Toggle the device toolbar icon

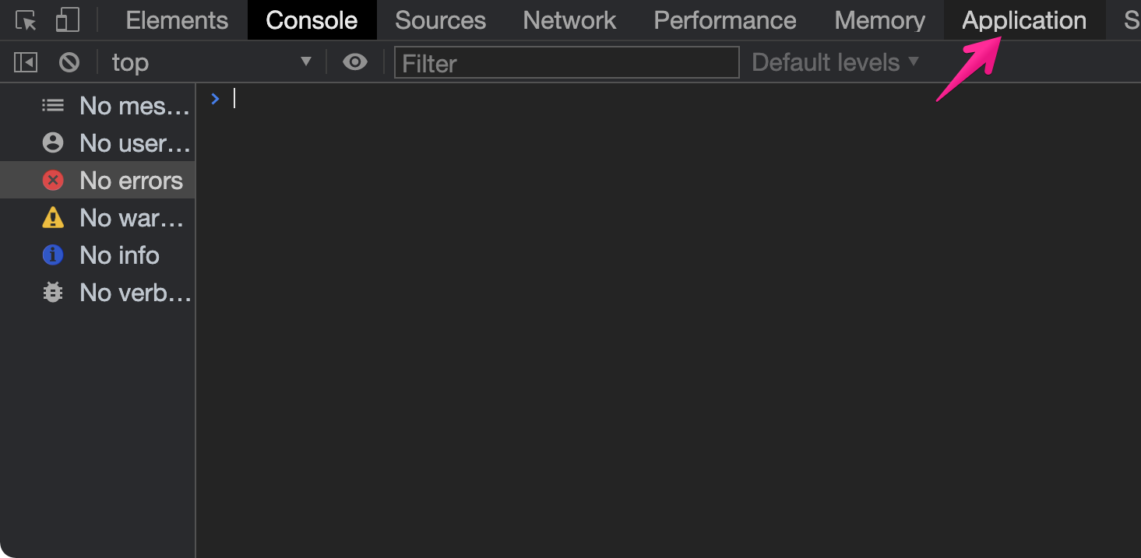pyautogui.click(x=68, y=20)
